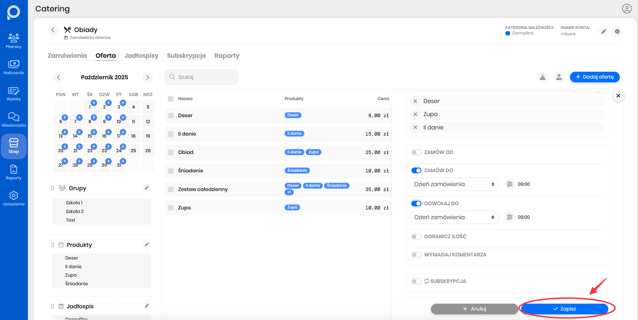The width and height of the screenshot is (638, 320).
Task: Switch to the Raporty tab
Action: 227,56
